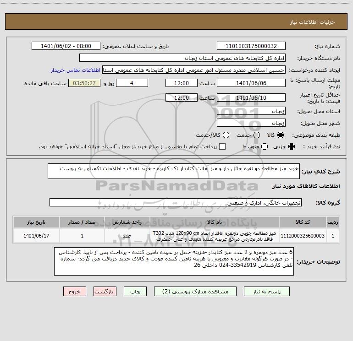This screenshot has height=341, width=353.
Task: Click the شرح کلی نیاز description box
Action: (174, 171)
